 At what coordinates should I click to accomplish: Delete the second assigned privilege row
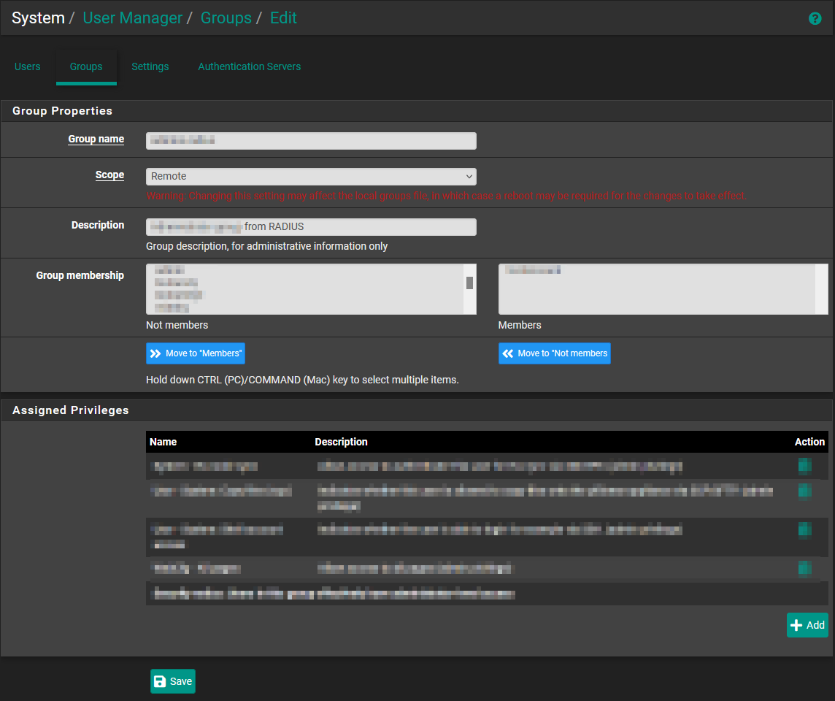804,491
